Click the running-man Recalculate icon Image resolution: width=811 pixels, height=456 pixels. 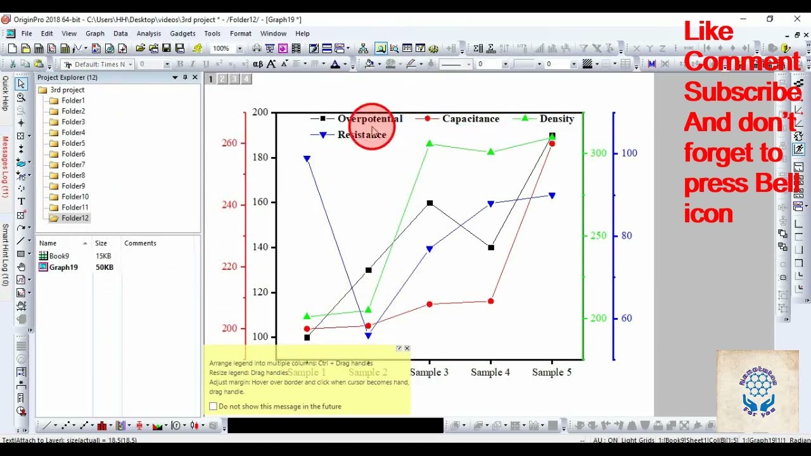click(197, 48)
